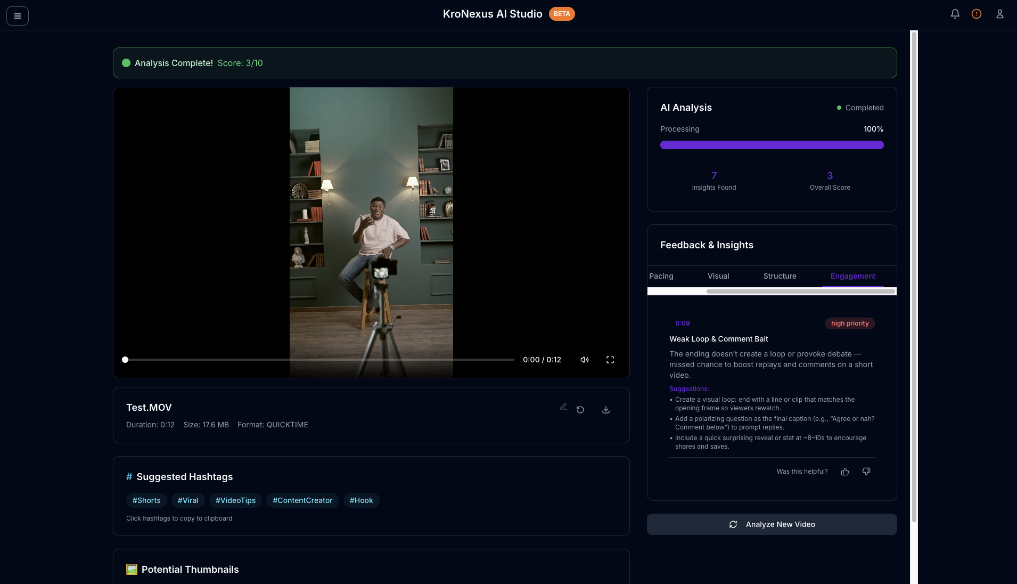This screenshot has width=1017, height=584.
Task: Enter fullscreen with the video player icon
Action: click(x=611, y=360)
